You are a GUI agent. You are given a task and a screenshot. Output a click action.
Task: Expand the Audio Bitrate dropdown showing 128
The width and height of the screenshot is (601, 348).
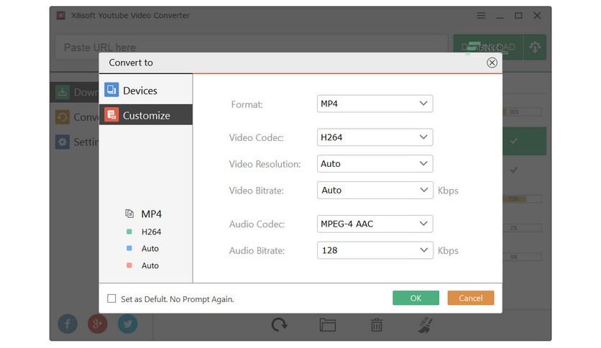tap(375, 250)
